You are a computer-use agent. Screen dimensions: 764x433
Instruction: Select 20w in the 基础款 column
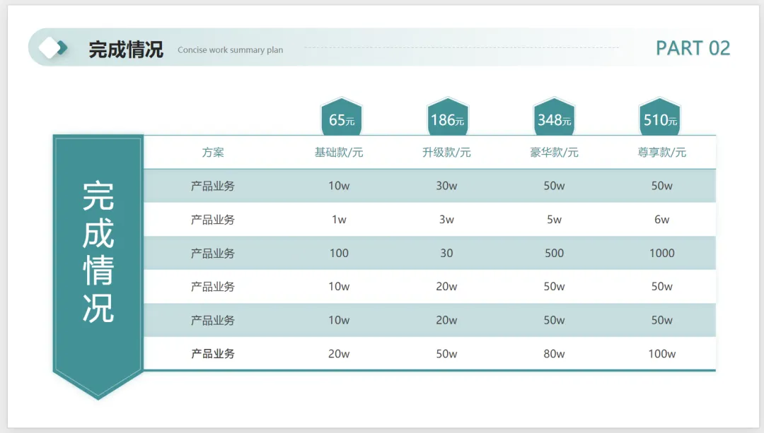(x=339, y=354)
